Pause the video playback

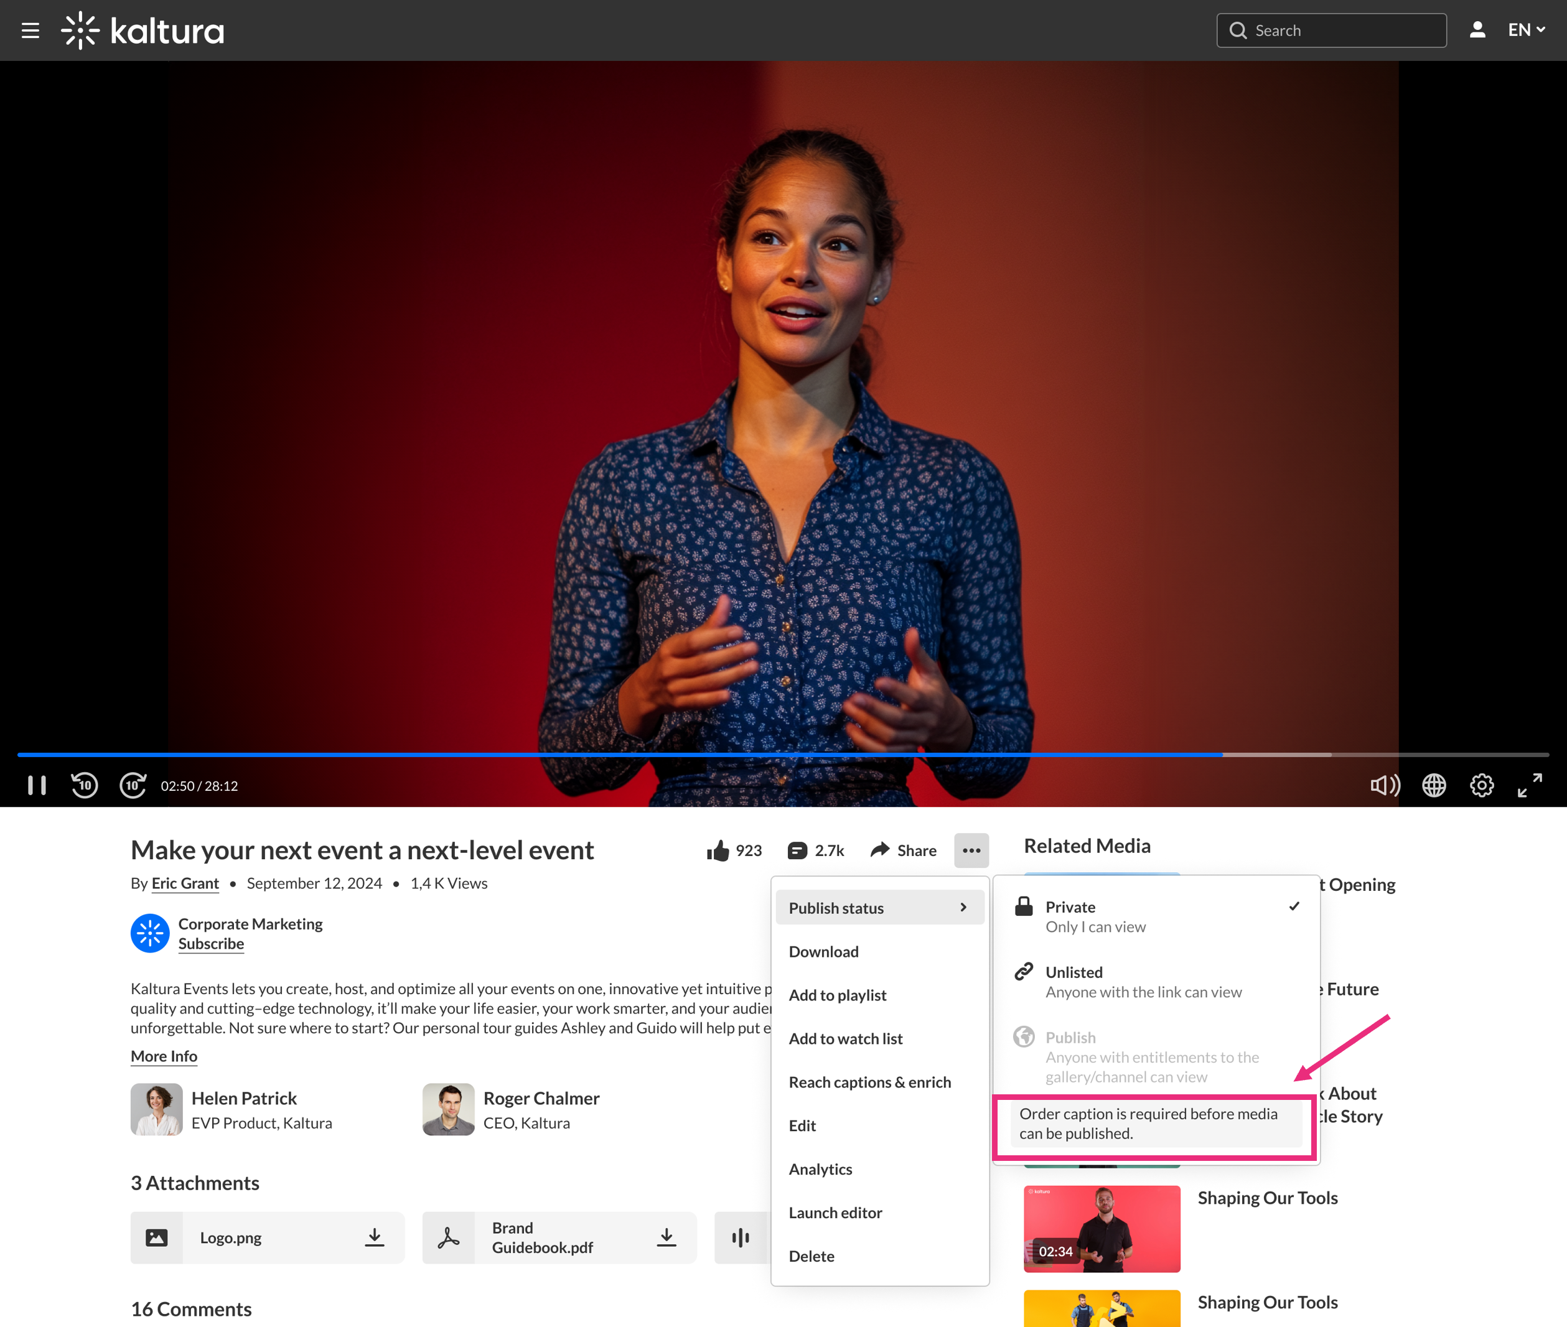click(37, 785)
